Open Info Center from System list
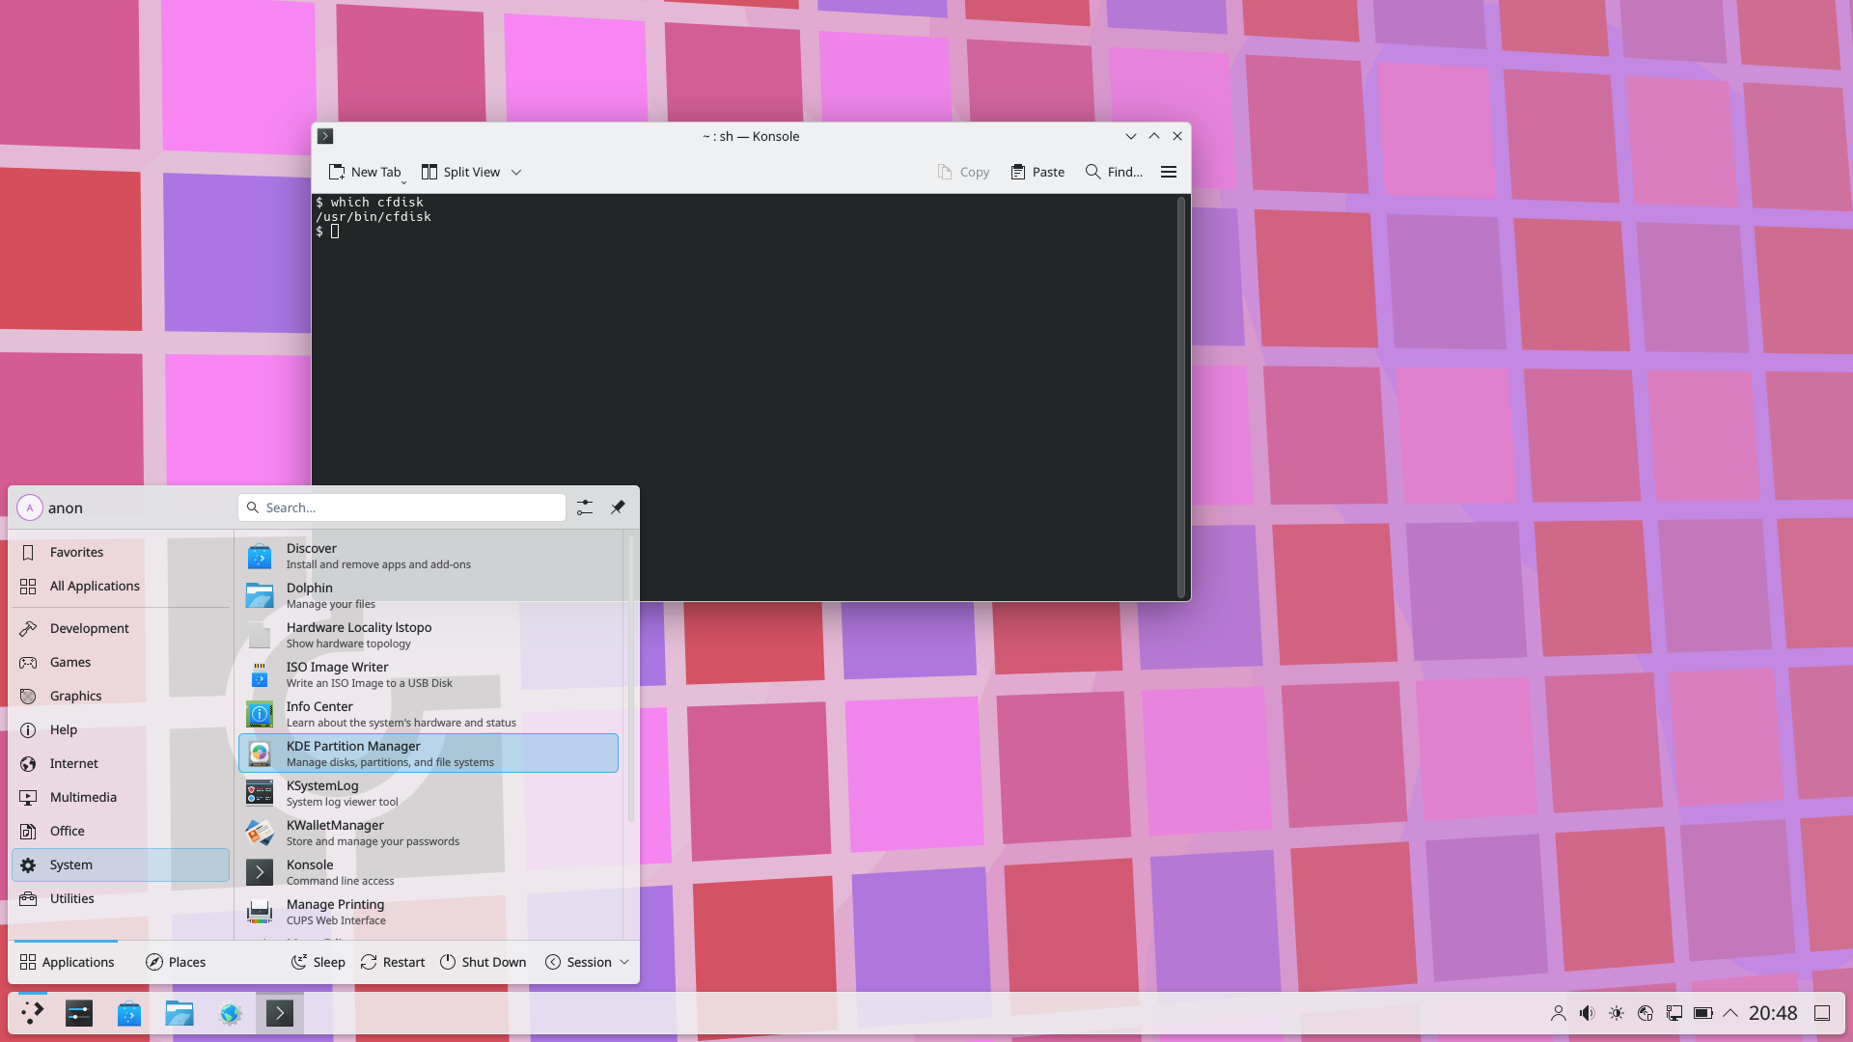Viewport: 1853px width, 1042px height. pos(429,714)
